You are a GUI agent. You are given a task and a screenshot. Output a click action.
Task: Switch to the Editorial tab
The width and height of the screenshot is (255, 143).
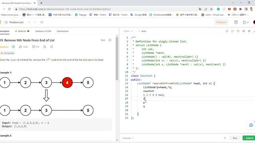click(x=22, y=31)
